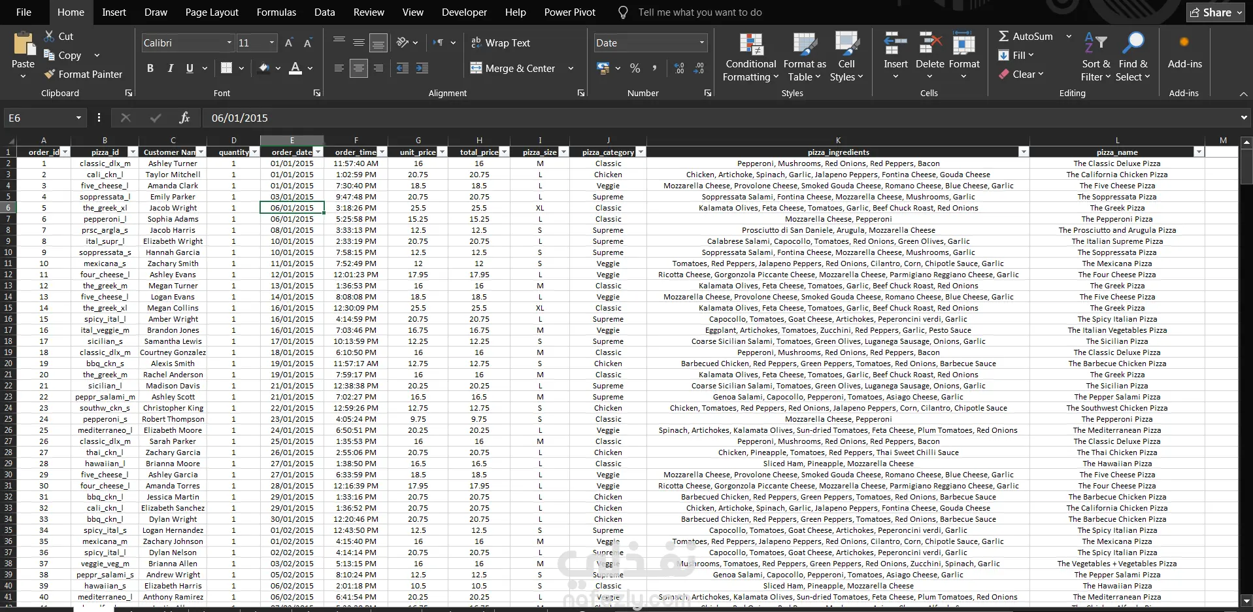Click the Merge & Center button
The height and width of the screenshot is (612, 1253).
(x=512, y=68)
